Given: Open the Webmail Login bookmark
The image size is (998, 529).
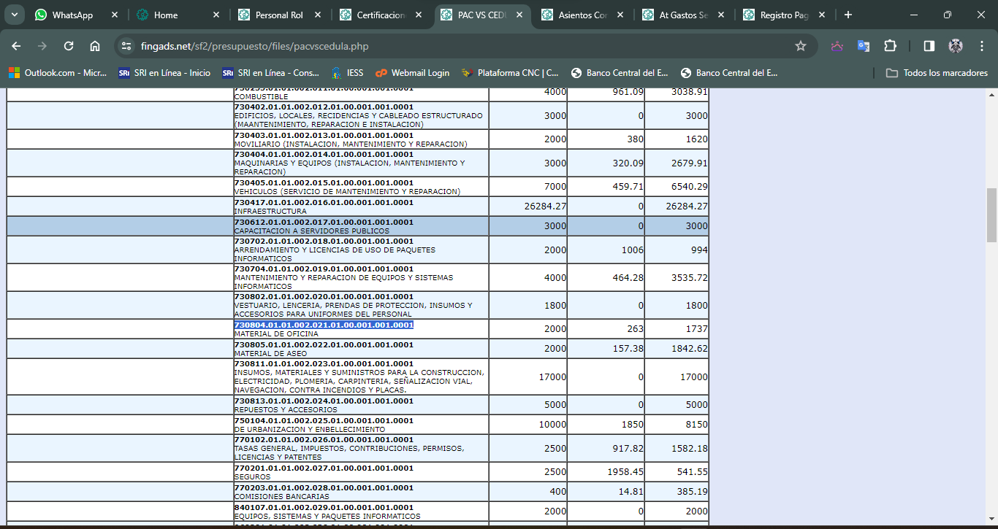Looking at the screenshot, I should tap(413, 73).
